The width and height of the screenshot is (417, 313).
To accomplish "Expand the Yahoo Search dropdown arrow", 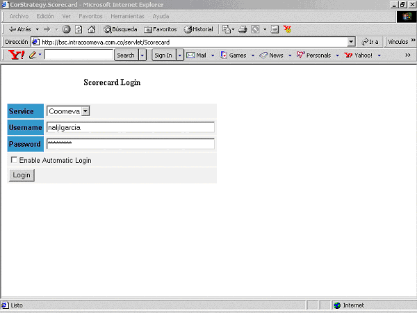I will point(142,55).
